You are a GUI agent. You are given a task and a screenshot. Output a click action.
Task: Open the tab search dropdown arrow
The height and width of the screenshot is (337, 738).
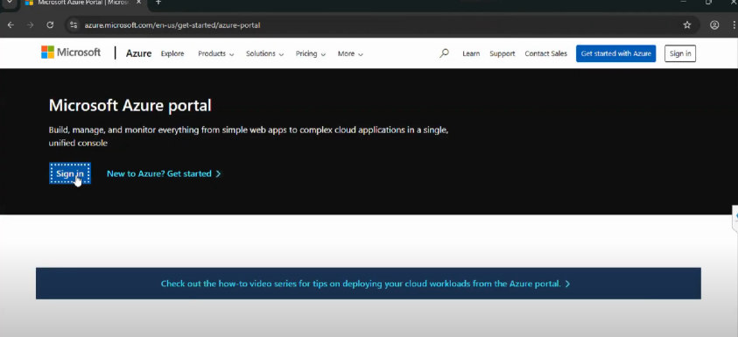pos(9,3)
